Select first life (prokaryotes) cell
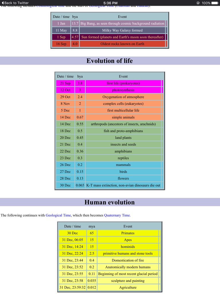 123,83
